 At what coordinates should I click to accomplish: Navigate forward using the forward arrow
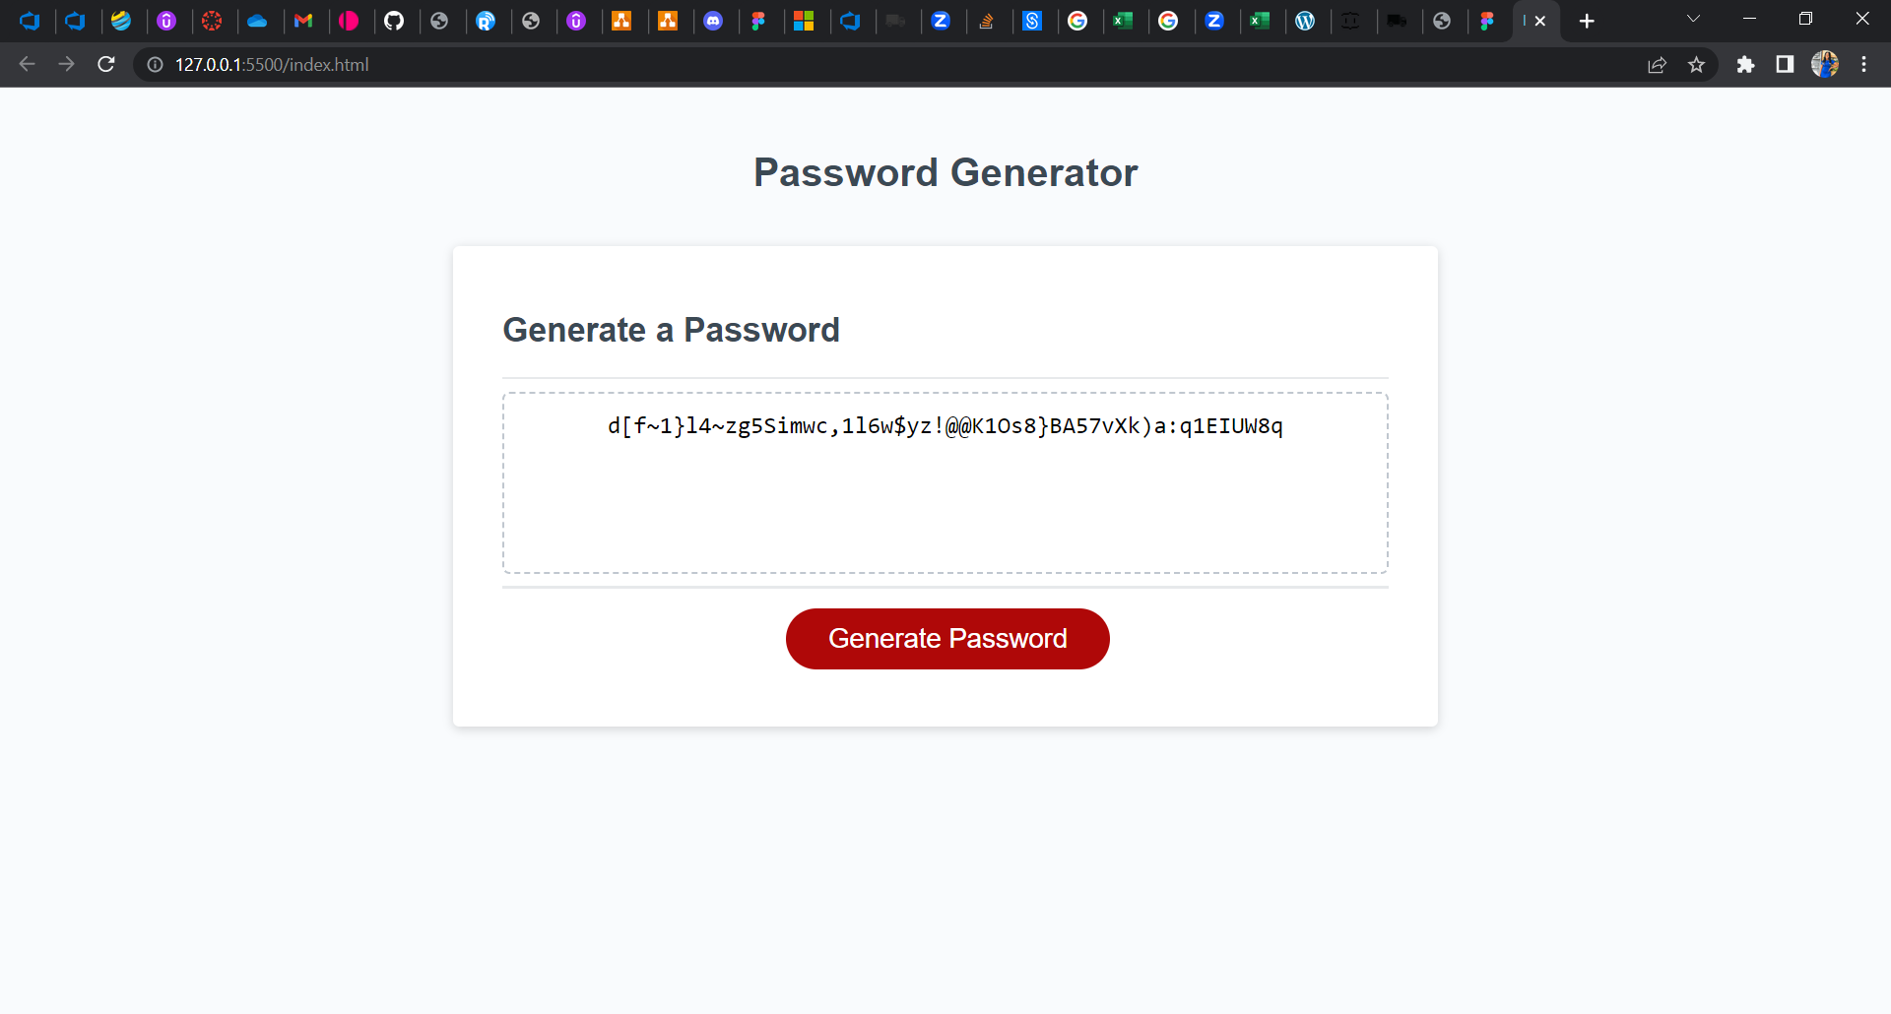(x=66, y=64)
